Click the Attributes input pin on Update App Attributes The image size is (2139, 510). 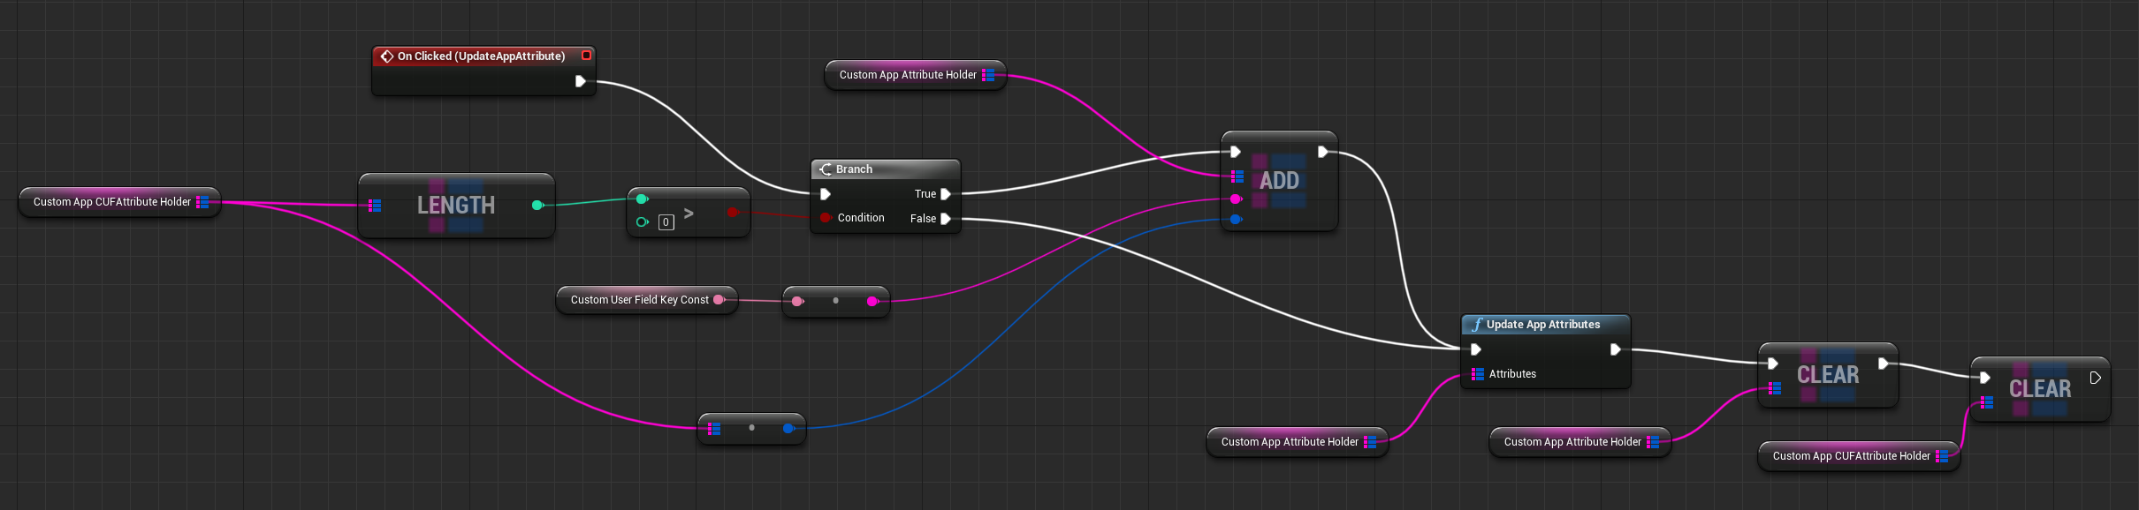point(1477,374)
